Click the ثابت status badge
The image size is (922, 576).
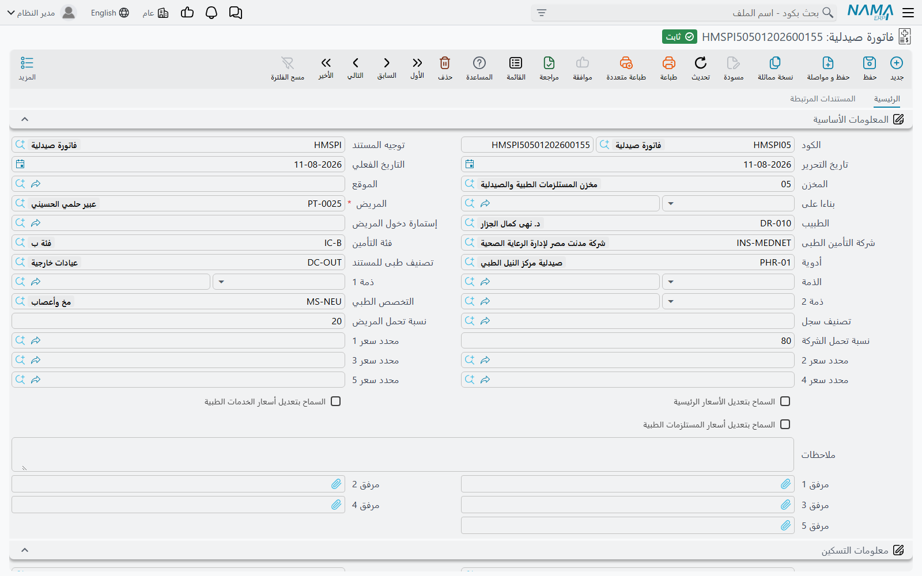point(679,37)
